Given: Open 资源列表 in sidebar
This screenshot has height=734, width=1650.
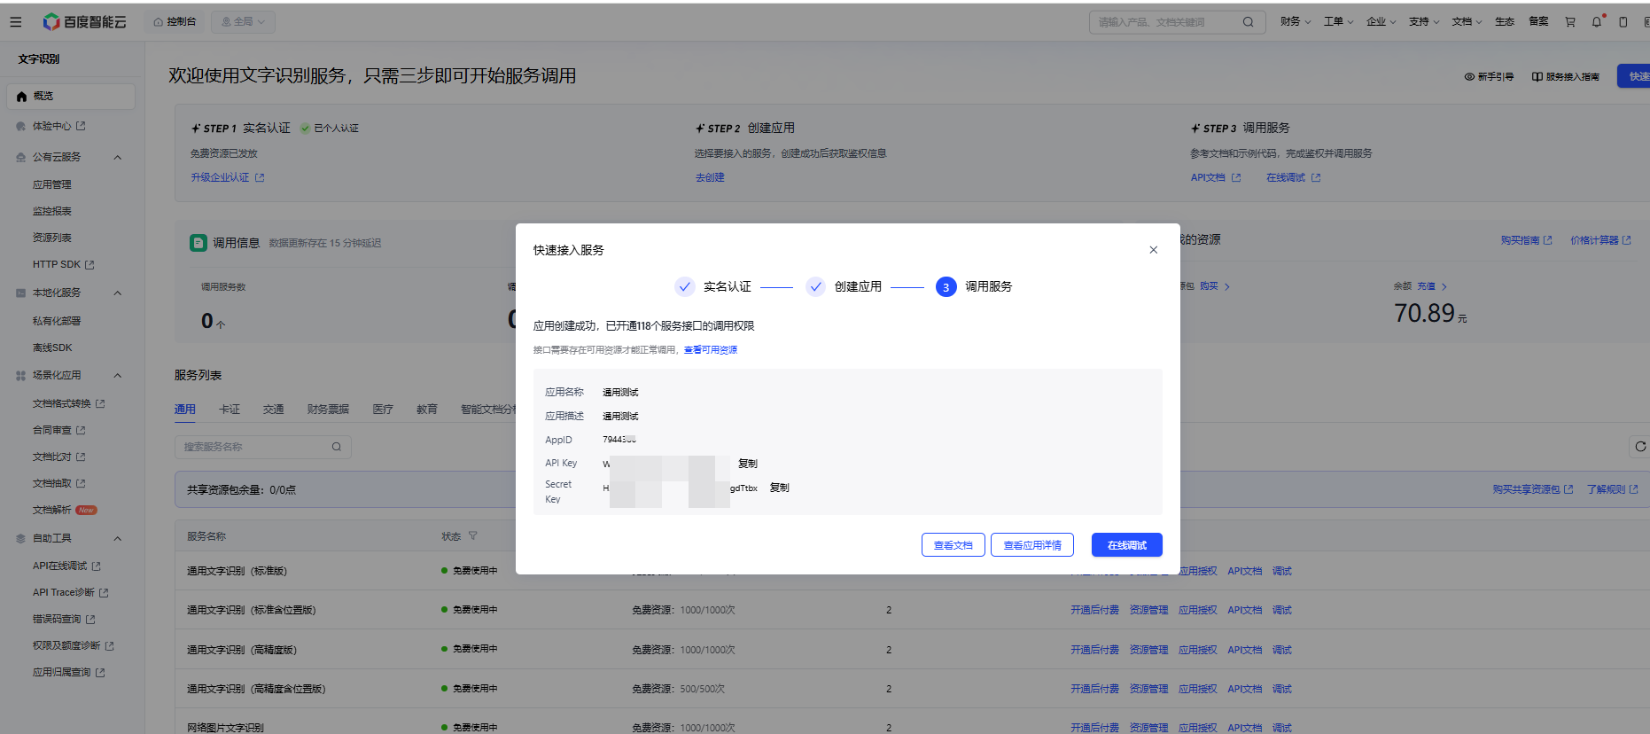Looking at the screenshot, I should (x=52, y=238).
